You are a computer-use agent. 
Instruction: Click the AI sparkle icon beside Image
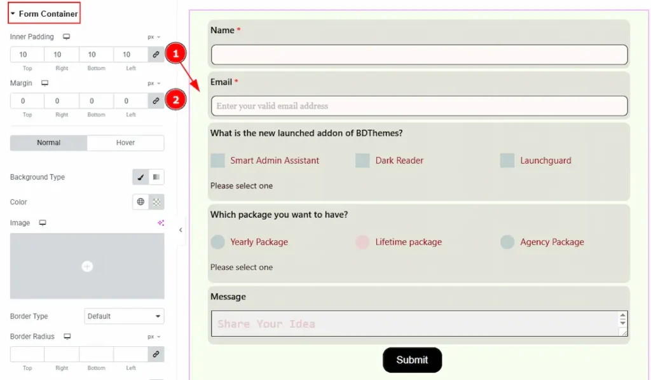[161, 223]
